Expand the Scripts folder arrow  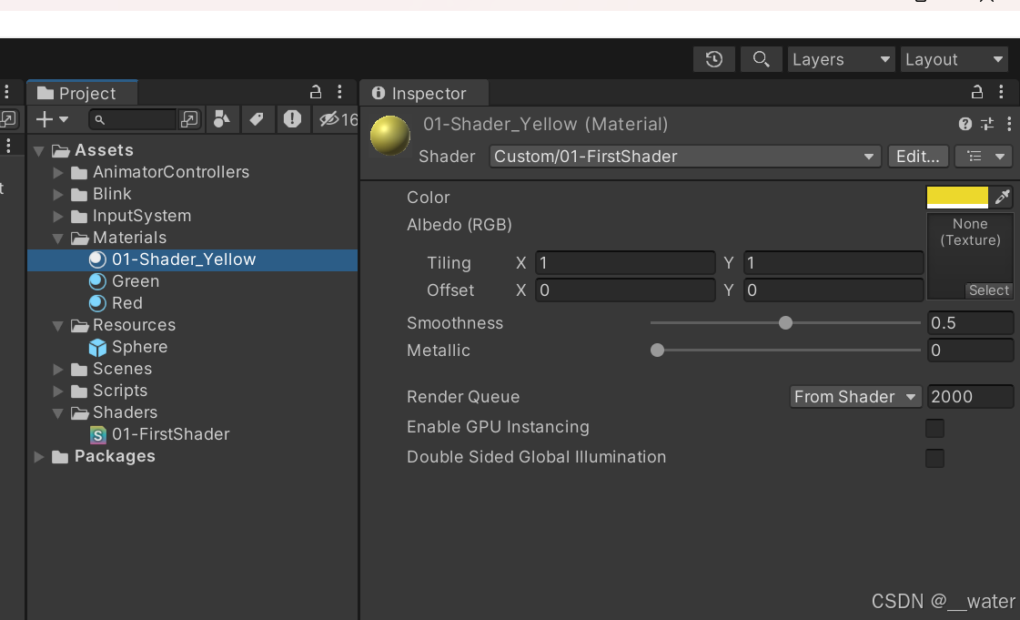tap(58, 391)
